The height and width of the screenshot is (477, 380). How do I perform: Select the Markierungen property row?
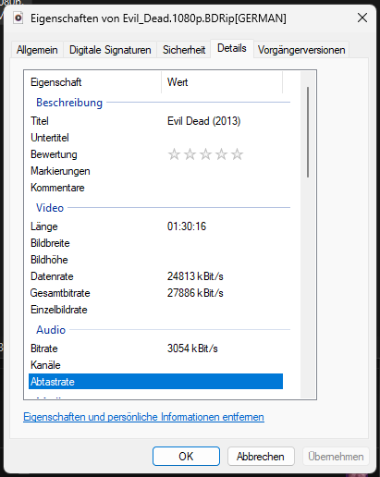pos(155,171)
